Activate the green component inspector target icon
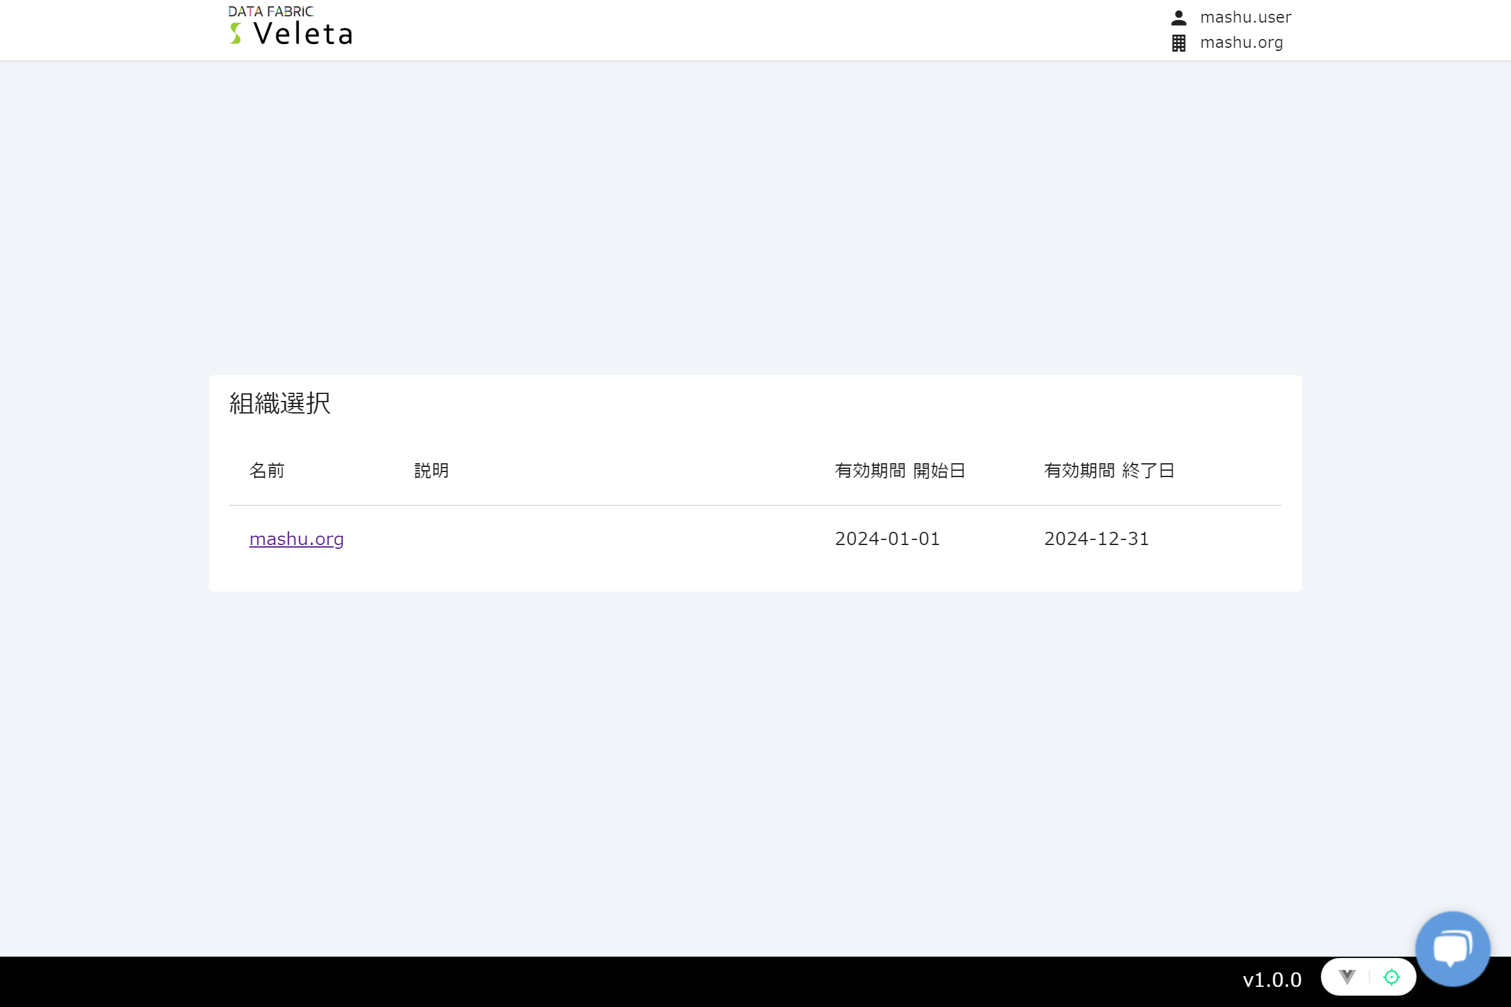Image resolution: width=1511 pixels, height=1007 pixels. coord(1391,977)
